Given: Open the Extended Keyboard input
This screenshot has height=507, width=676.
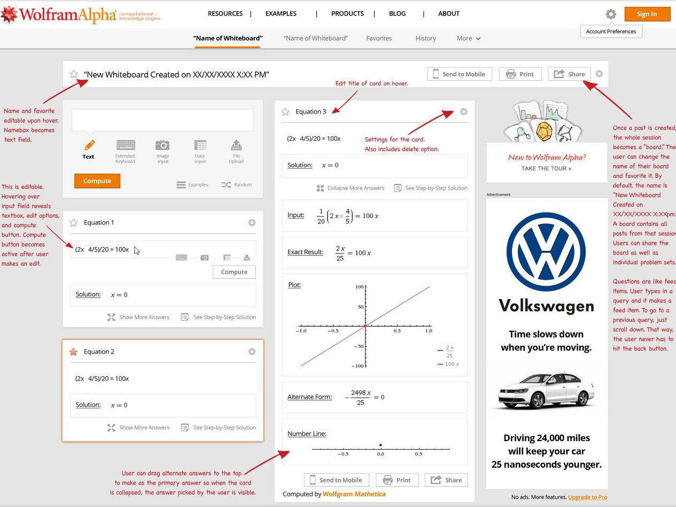Looking at the screenshot, I should tap(125, 152).
